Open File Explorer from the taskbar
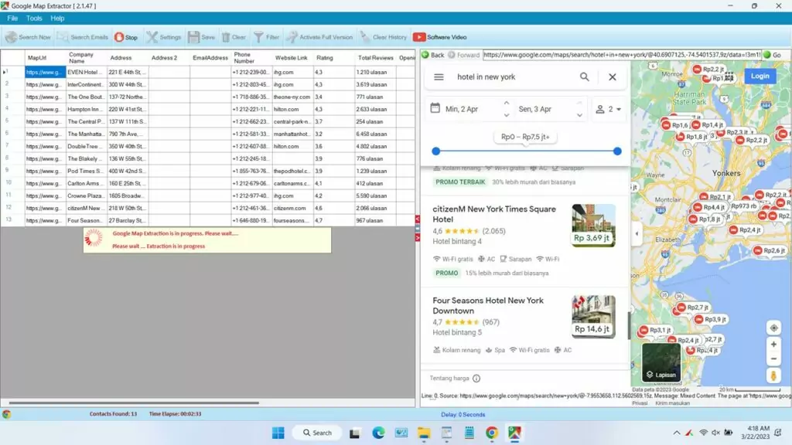This screenshot has width=792, height=445. [423, 433]
